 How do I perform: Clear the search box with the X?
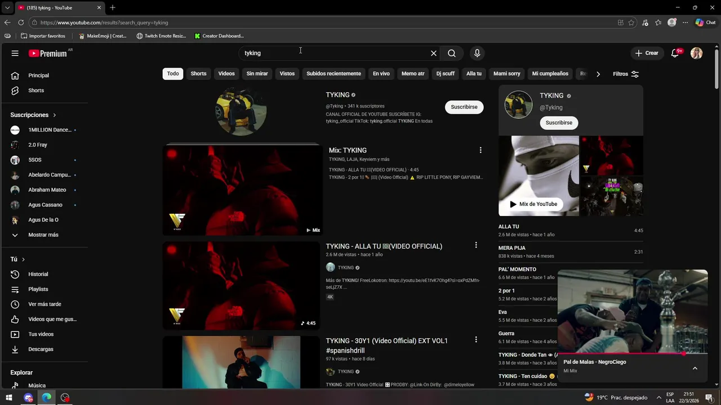click(x=434, y=53)
